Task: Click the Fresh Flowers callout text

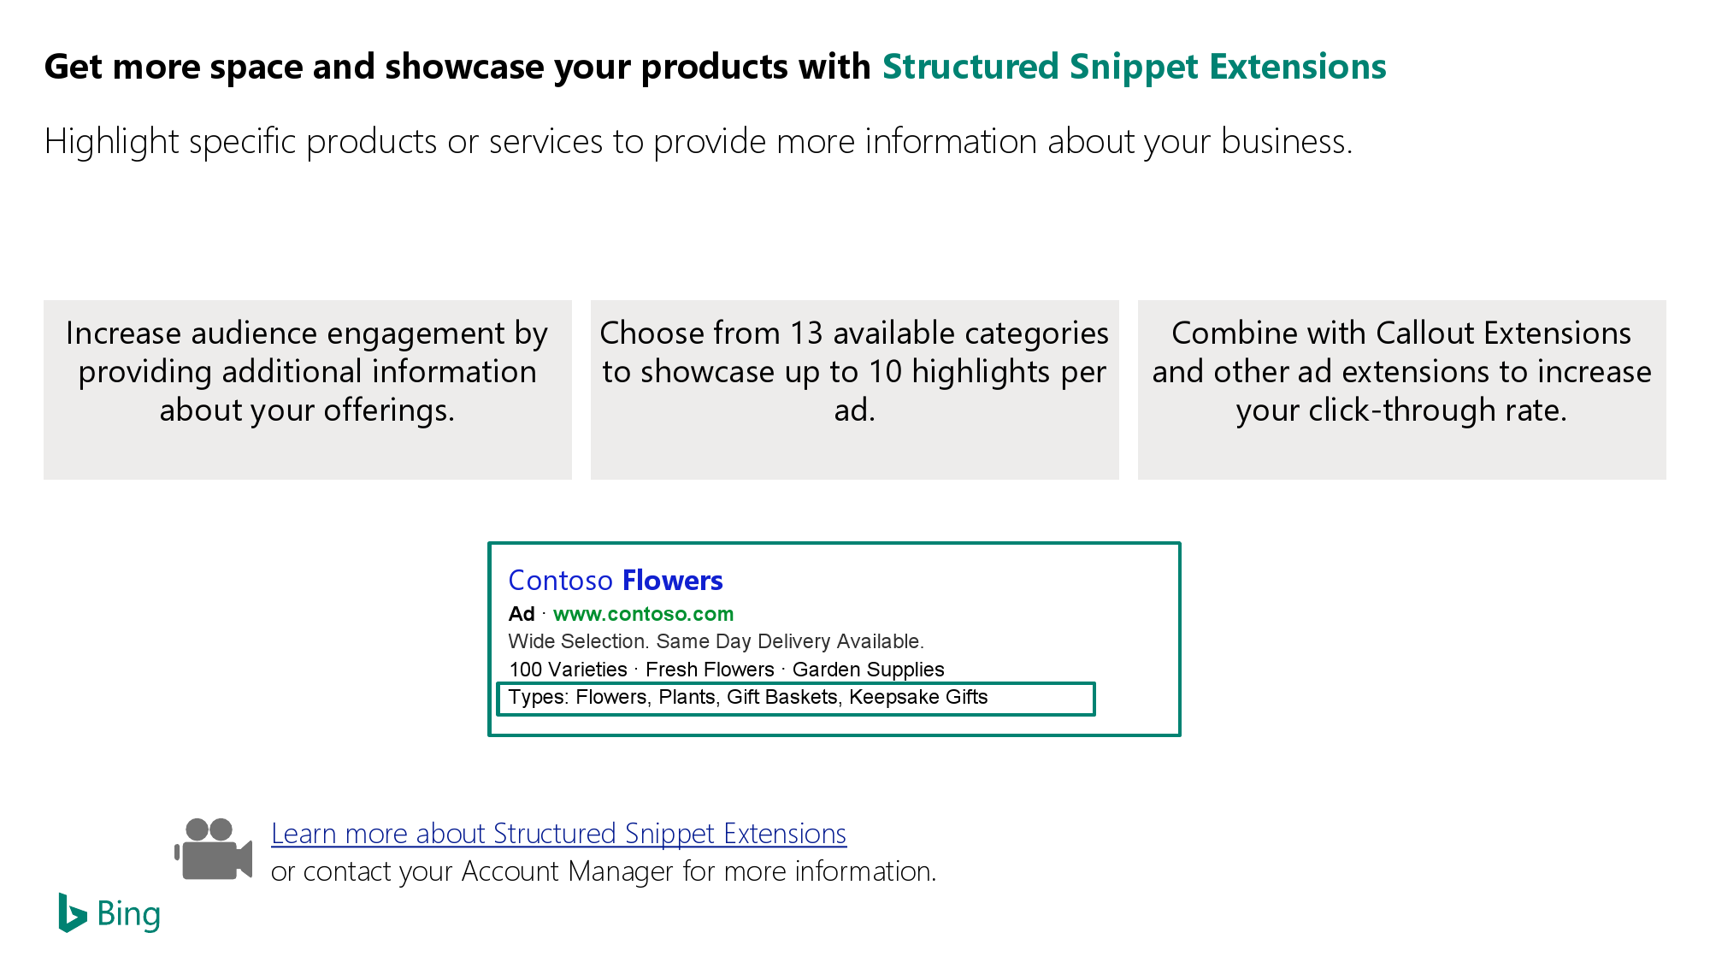Action: click(x=710, y=670)
